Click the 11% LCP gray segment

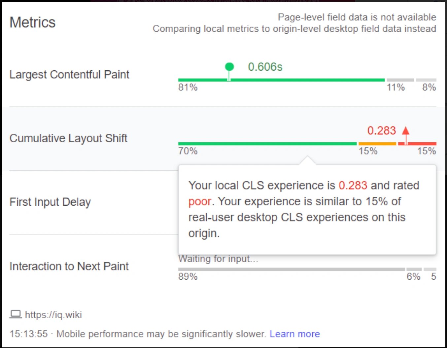[x=400, y=80]
